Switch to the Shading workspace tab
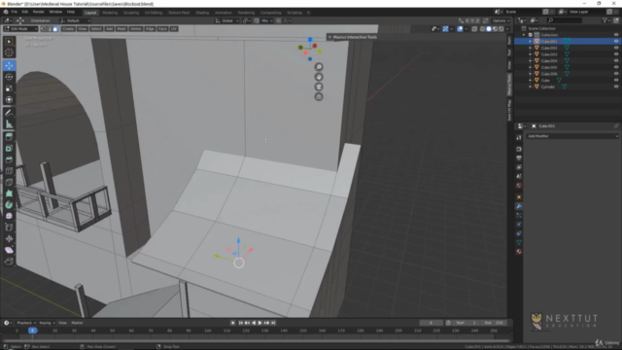Image resolution: width=622 pixels, height=350 pixels. [202, 13]
